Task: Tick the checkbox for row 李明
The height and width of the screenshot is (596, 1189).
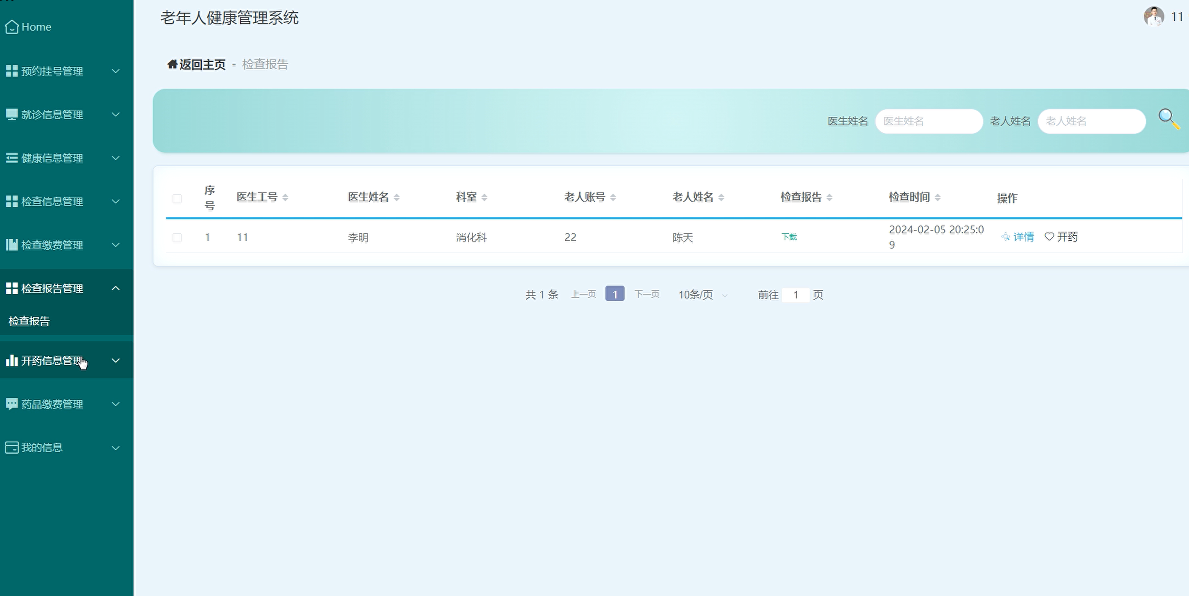Action: click(177, 237)
